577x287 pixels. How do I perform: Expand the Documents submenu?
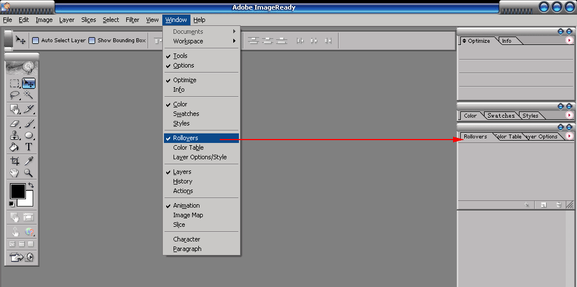(201, 32)
